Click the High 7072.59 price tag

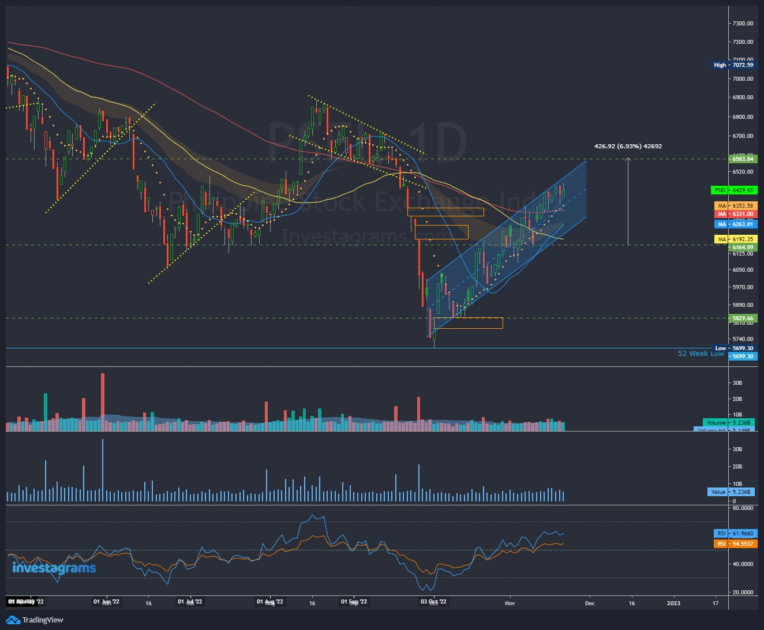coord(734,65)
